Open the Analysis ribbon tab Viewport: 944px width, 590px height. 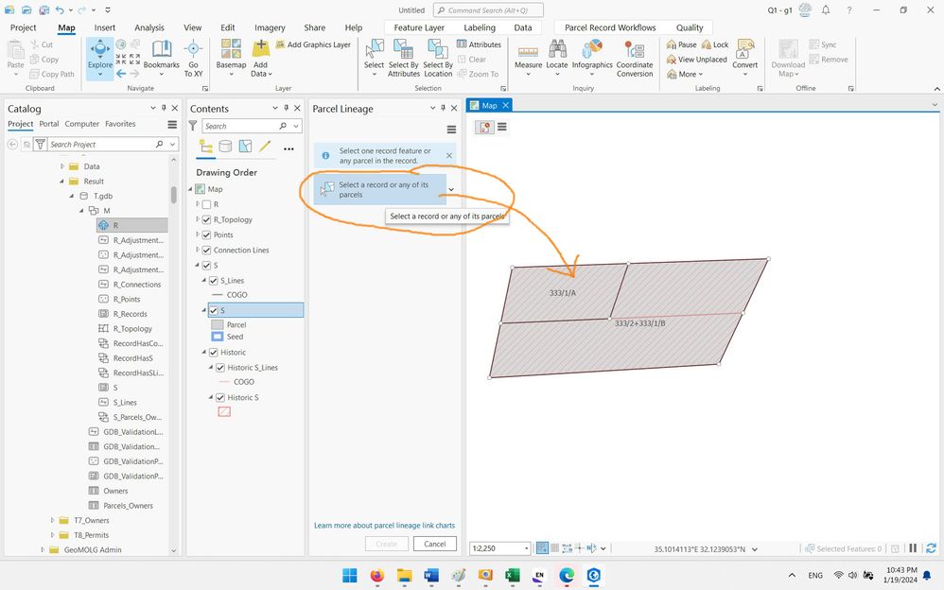[149, 27]
